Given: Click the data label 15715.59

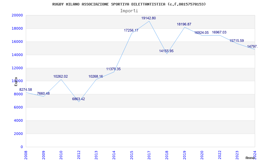Looking at the screenshot, I should [x=237, y=41].
